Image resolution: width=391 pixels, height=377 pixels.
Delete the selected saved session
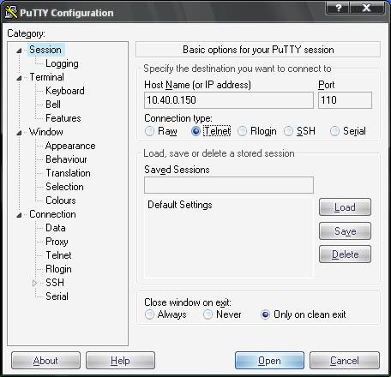(x=345, y=254)
